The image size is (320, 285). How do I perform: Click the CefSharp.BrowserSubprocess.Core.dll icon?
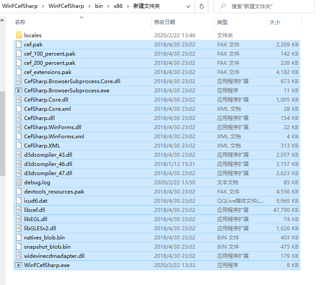(x=19, y=81)
